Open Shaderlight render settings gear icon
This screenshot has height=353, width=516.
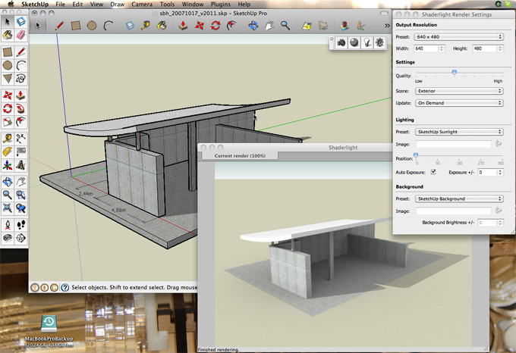(x=379, y=42)
